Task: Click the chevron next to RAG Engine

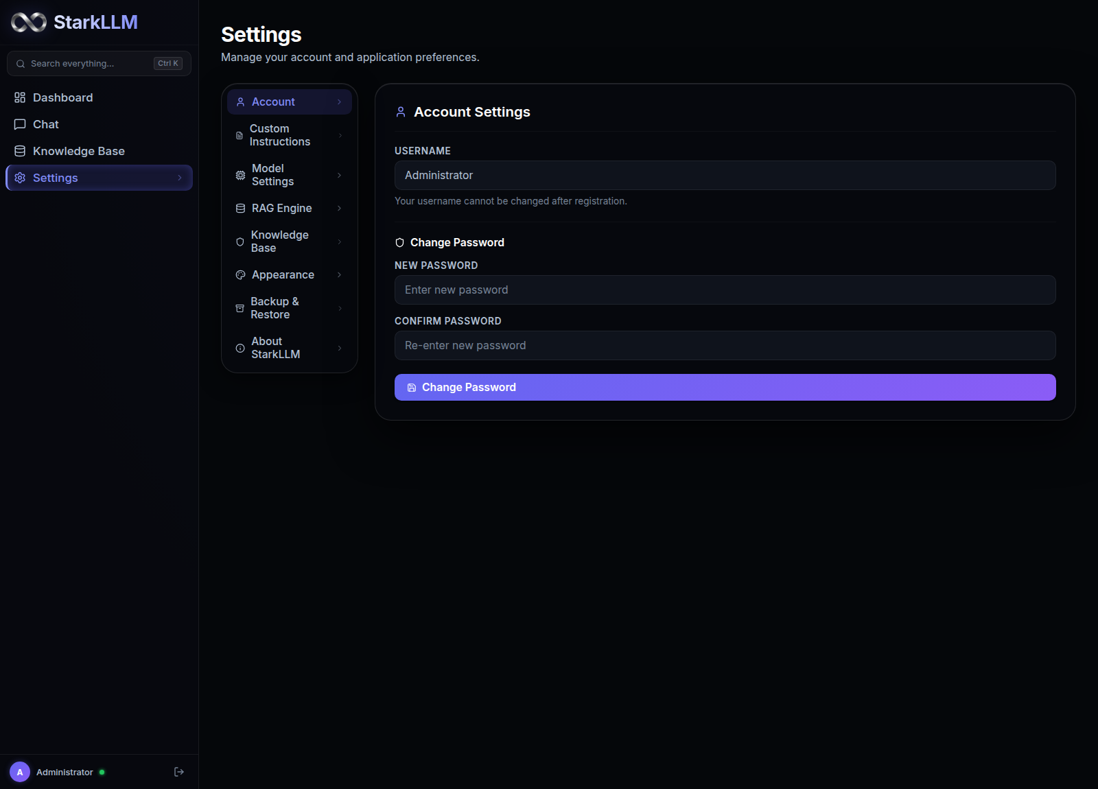Action: (339, 208)
